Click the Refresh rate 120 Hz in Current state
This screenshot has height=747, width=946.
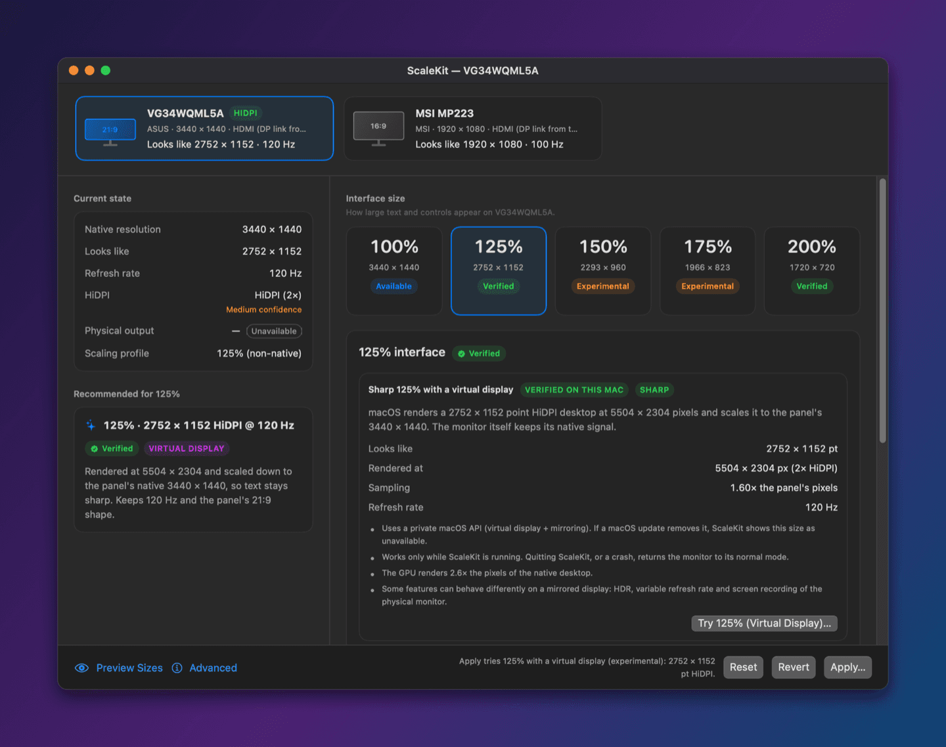click(286, 274)
